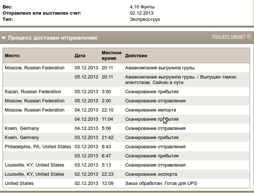Select the Kazan, Russian Federation location cell
The height and width of the screenshot is (193, 254).
point(33,92)
